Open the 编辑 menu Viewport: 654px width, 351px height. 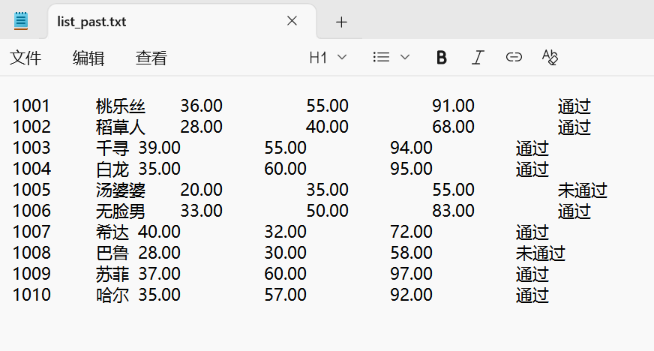[88, 58]
